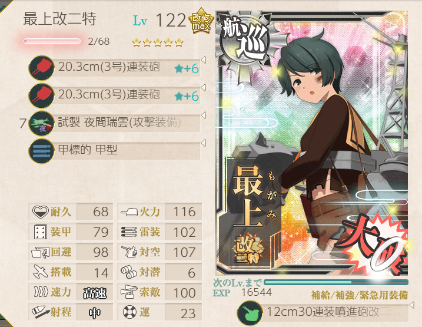Click the heart icon beside 耐久
The width and height of the screenshot is (422, 327).
pos(41,212)
